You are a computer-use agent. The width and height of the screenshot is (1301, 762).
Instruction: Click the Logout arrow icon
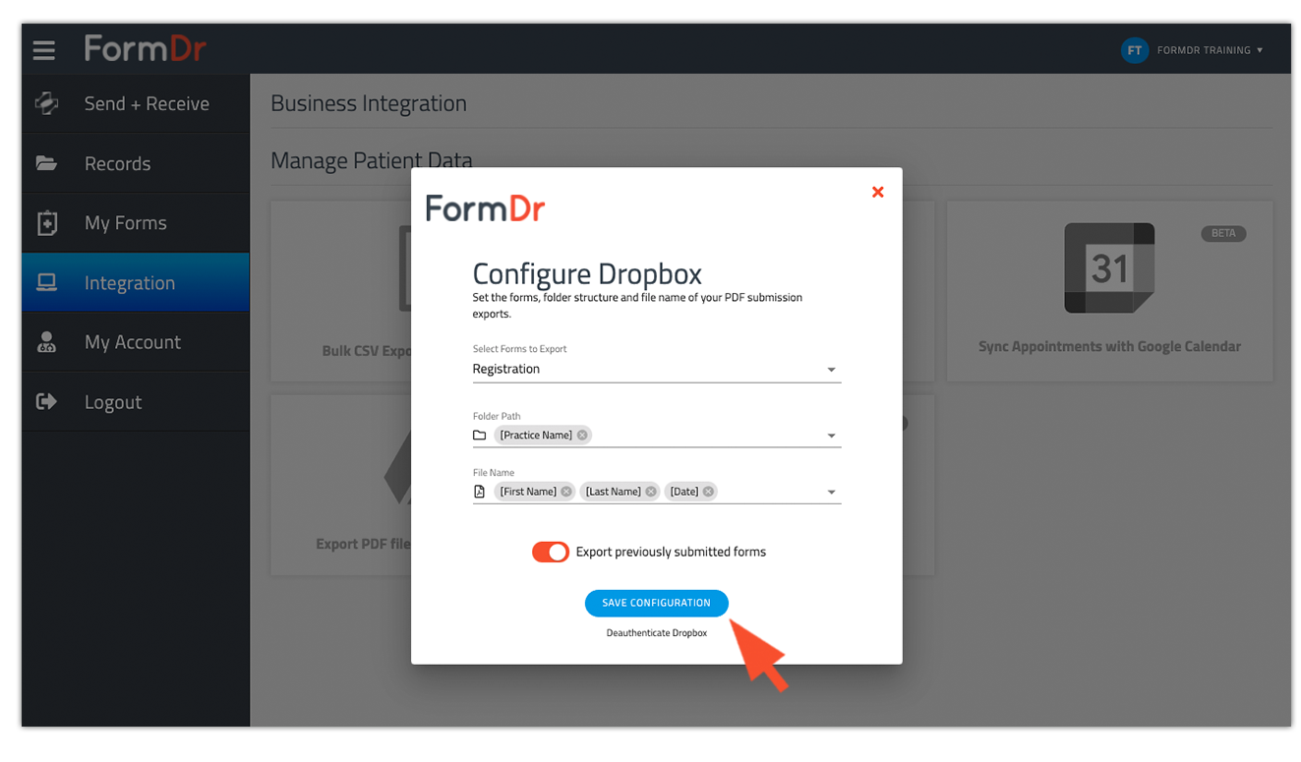click(x=46, y=401)
